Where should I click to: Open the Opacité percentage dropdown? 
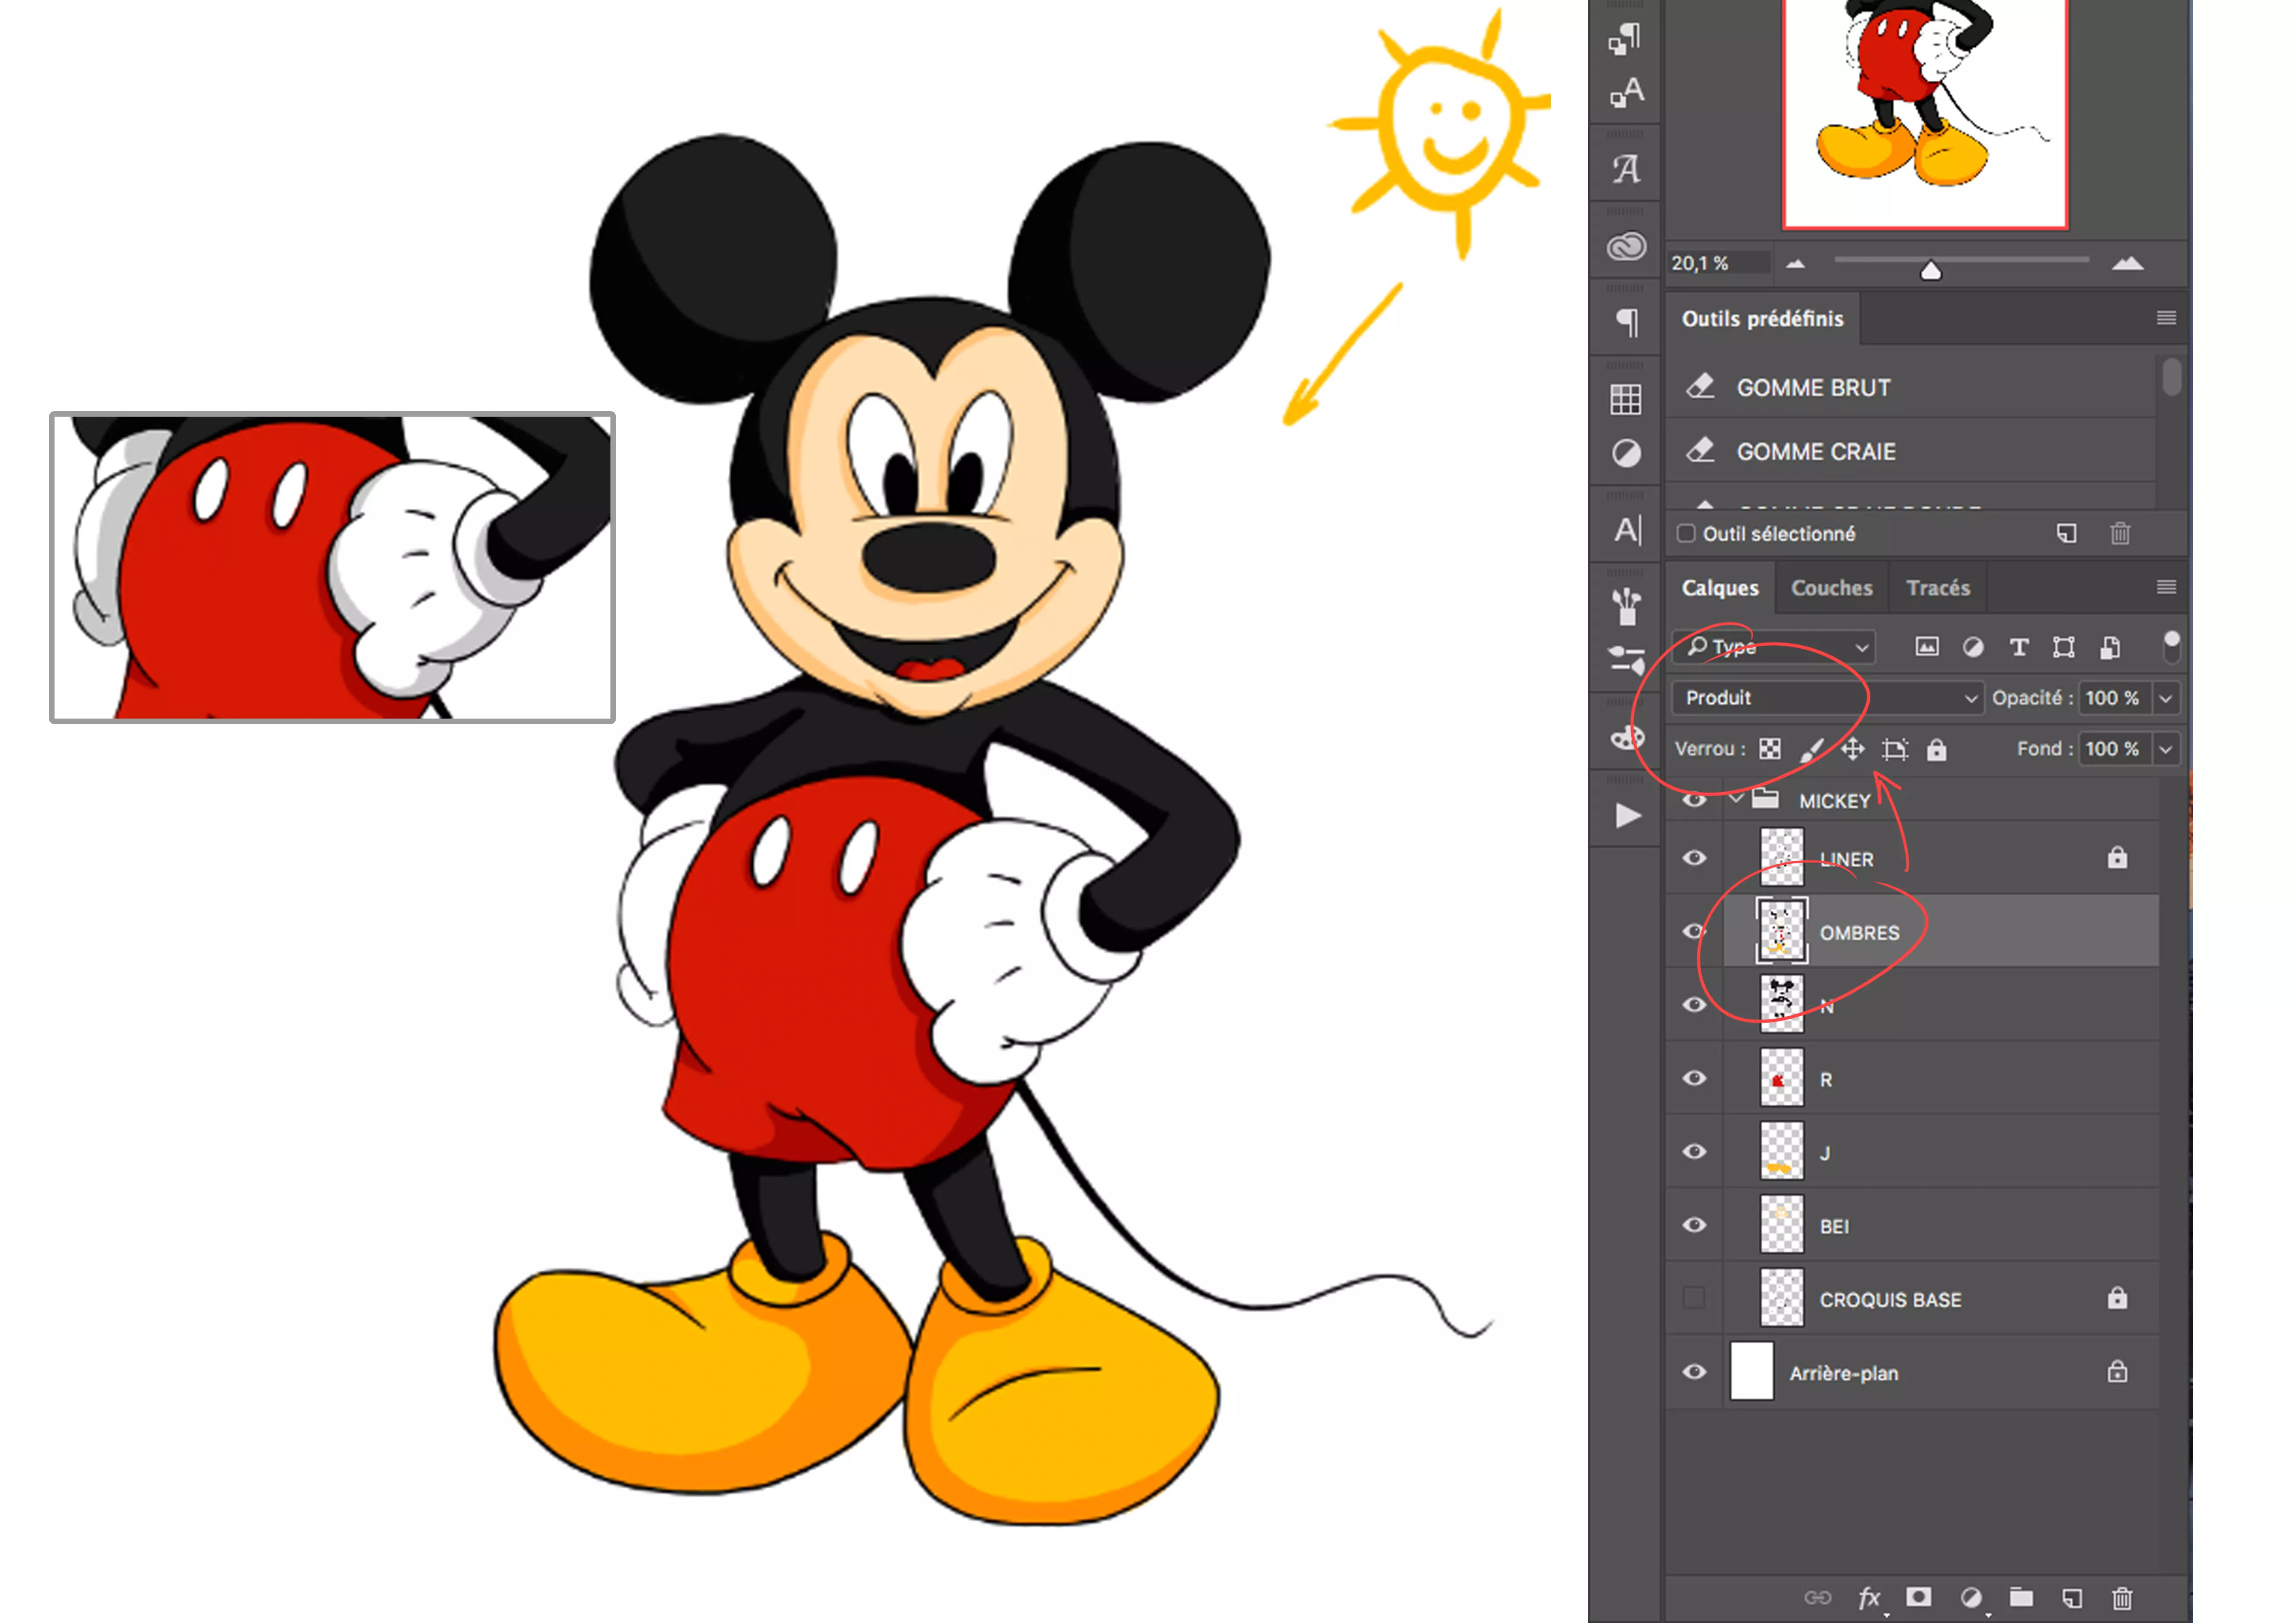[2166, 698]
